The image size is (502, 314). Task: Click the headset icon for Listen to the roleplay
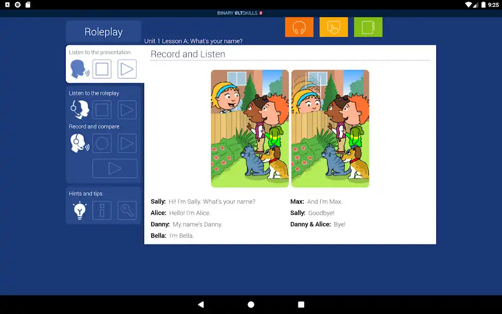79,109
